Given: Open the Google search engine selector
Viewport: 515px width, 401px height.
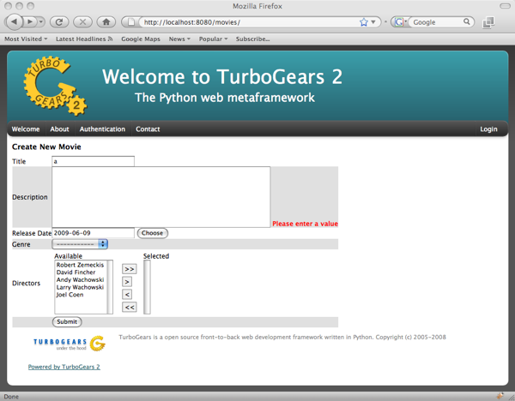Looking at the screenshot, I should point(400,22).
